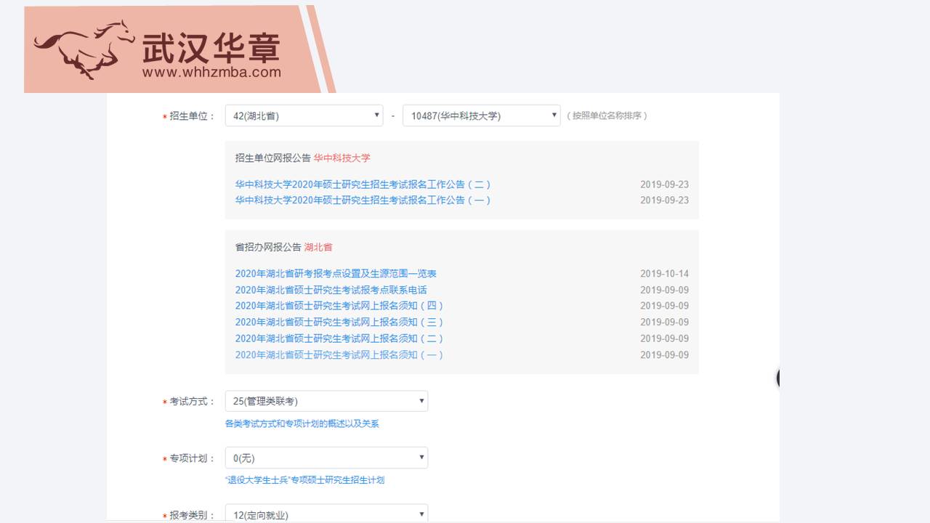
Task: Click the 专项计划 field label
Action: click(192, 458)
